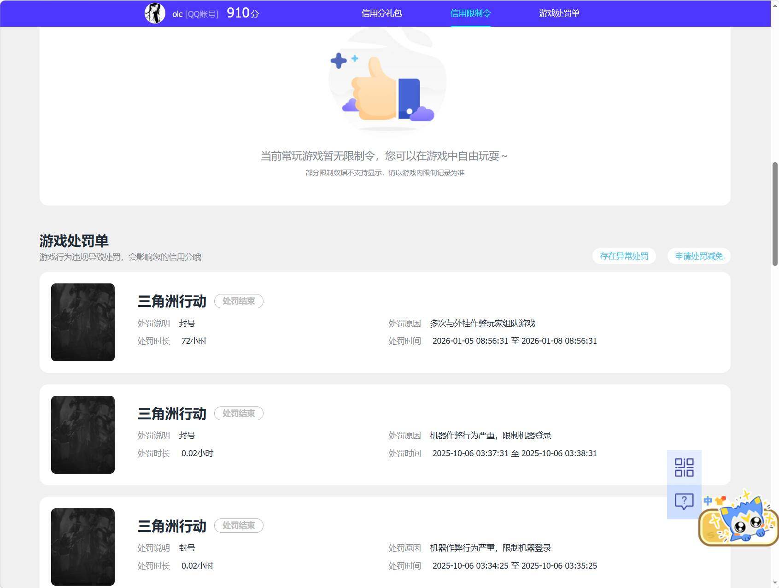Switch to the 信用限制令 tab
Image resolution: width=779 pixels, height=588 pixels.
point(470,13)
